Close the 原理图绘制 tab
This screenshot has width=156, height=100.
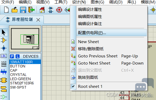pos(38,20)
